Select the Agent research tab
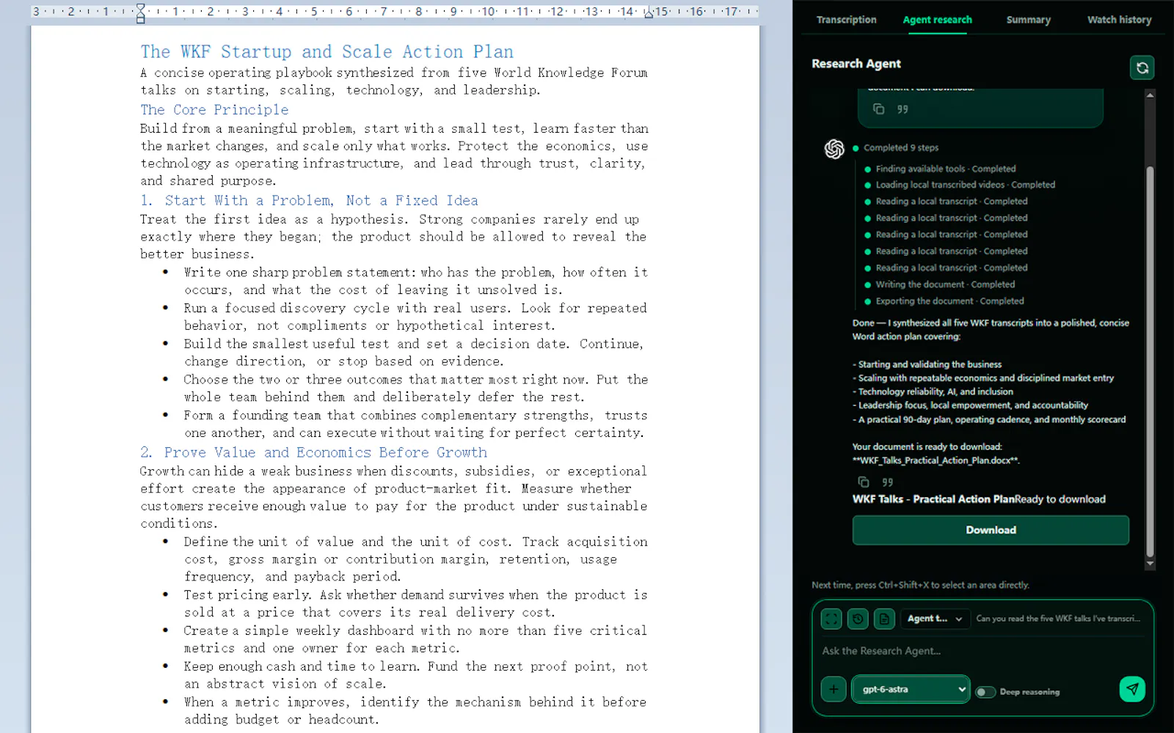Image resolution: width=1174 pixels, height=733 pixels. pos(937,20)
